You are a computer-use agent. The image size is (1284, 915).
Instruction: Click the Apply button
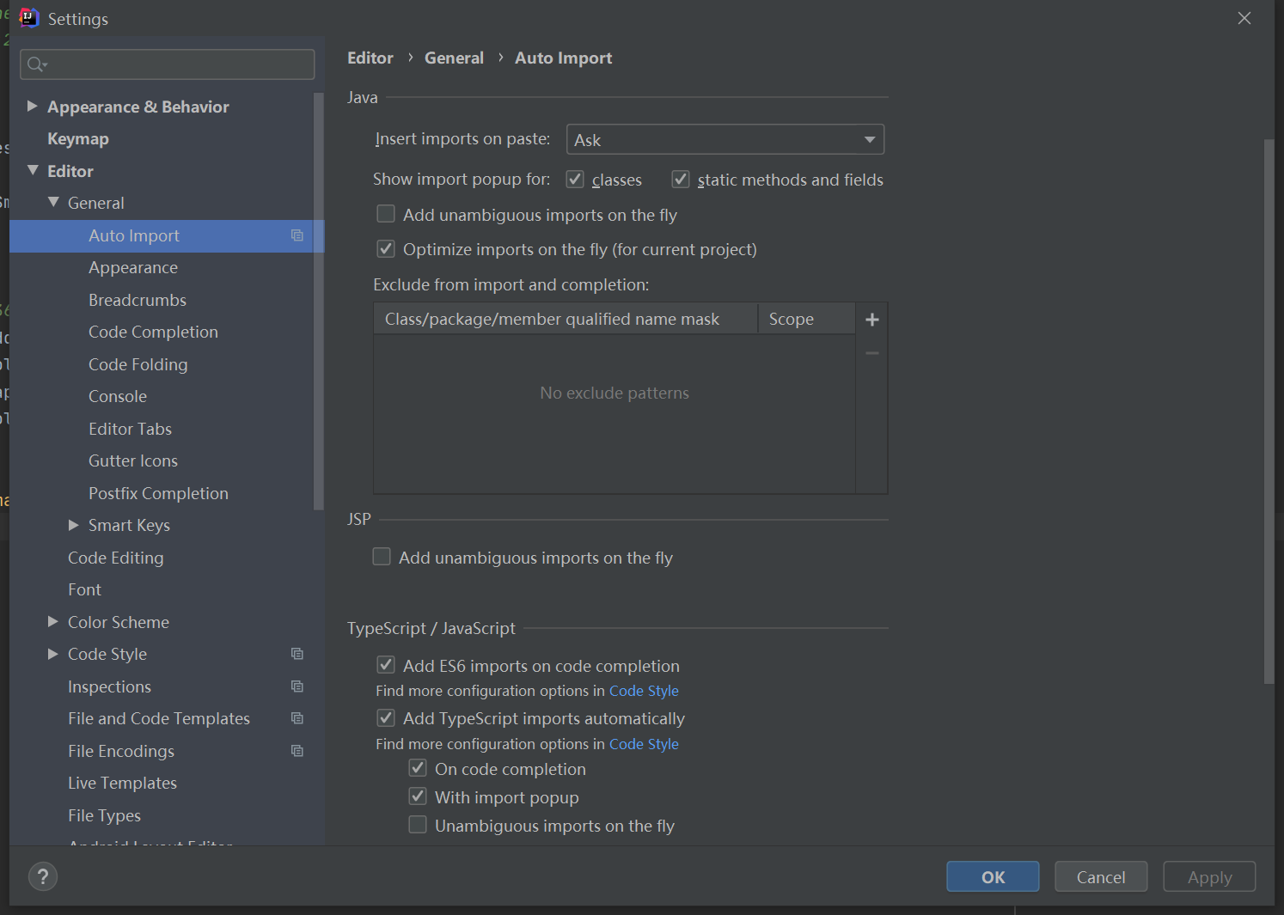pyautogui.click(x=1209, y=876)
